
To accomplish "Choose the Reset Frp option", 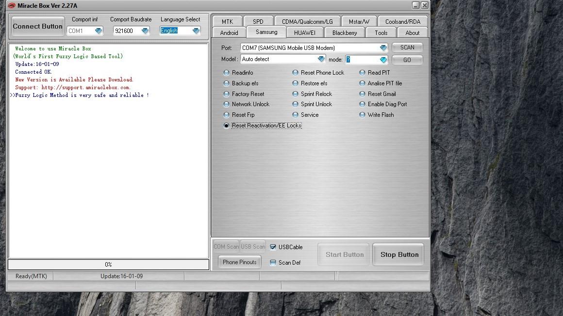I will click(226, 115).
